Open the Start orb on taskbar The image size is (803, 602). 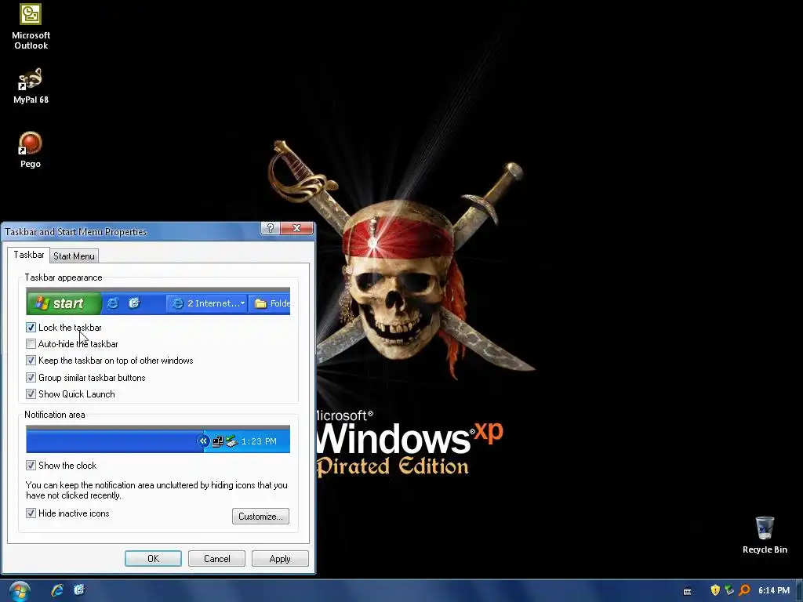[19, 591]
